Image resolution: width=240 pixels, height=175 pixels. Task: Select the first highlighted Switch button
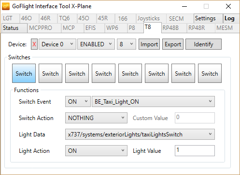[x=24, y=73]
